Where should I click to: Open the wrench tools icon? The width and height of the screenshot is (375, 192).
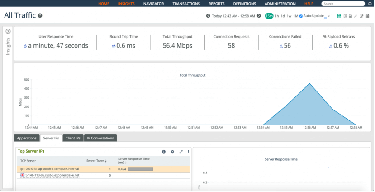[x=356, y=16]
